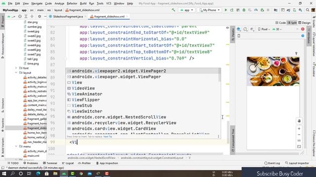316x177 pixels.
Task: Click the zoom out minus button in preview
Action: point(299,135)
